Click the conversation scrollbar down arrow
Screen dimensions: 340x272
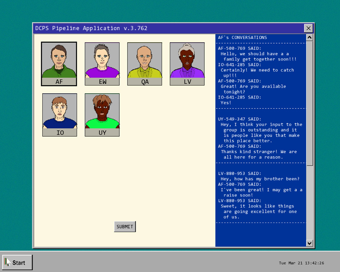point(309,243)
